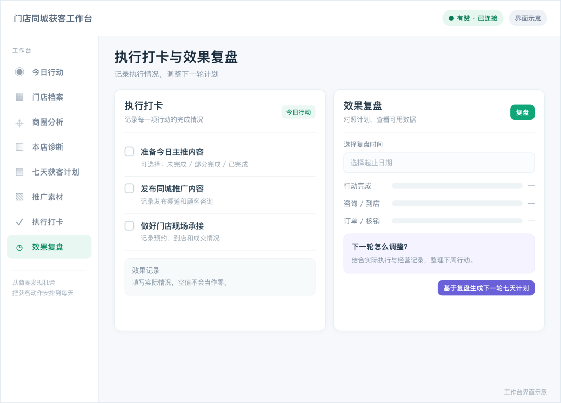Viewport: 561px width, 403px height.
Task: Open 商圈分析 menu item
Action: tap(49, 122)
